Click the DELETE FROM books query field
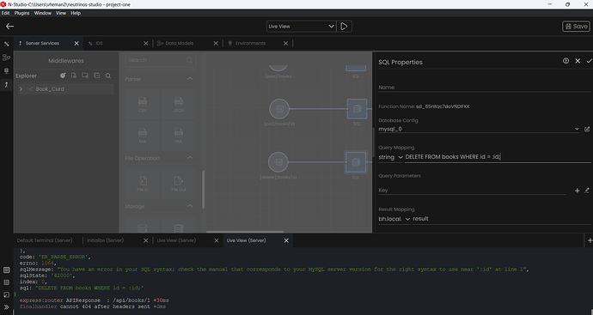The width and height of the screenshot is (593, 315). [498, 157]
